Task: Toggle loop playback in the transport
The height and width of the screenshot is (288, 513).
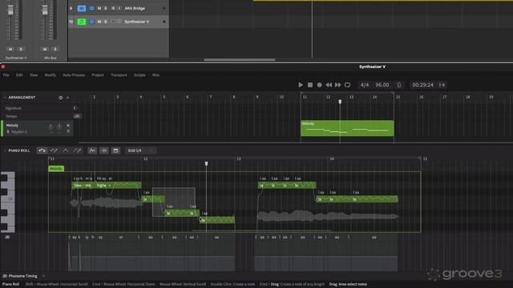Action: coord(347,85)
